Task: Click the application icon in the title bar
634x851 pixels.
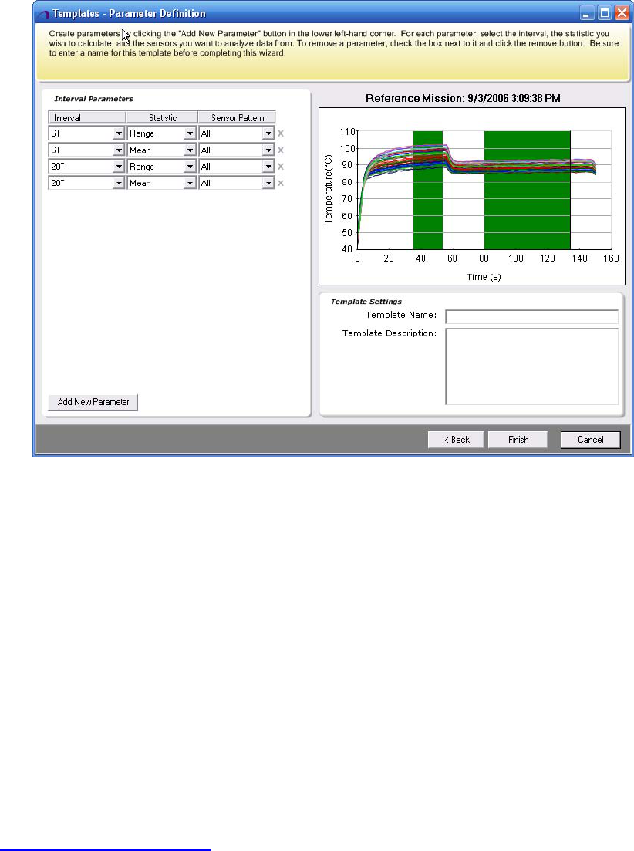Action: click(43, 14)
